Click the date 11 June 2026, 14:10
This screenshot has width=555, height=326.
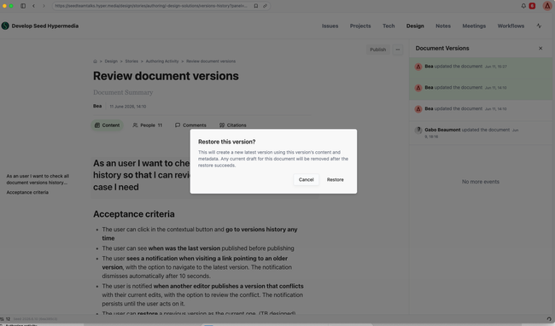[128, 107]
